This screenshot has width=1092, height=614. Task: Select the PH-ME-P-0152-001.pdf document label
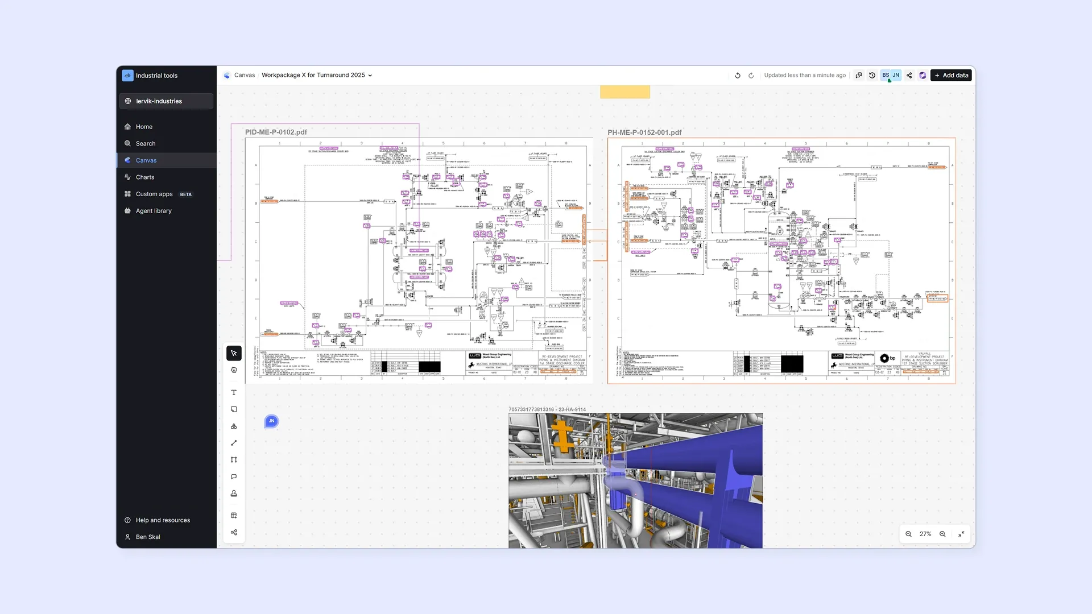[x=644, y=132]
